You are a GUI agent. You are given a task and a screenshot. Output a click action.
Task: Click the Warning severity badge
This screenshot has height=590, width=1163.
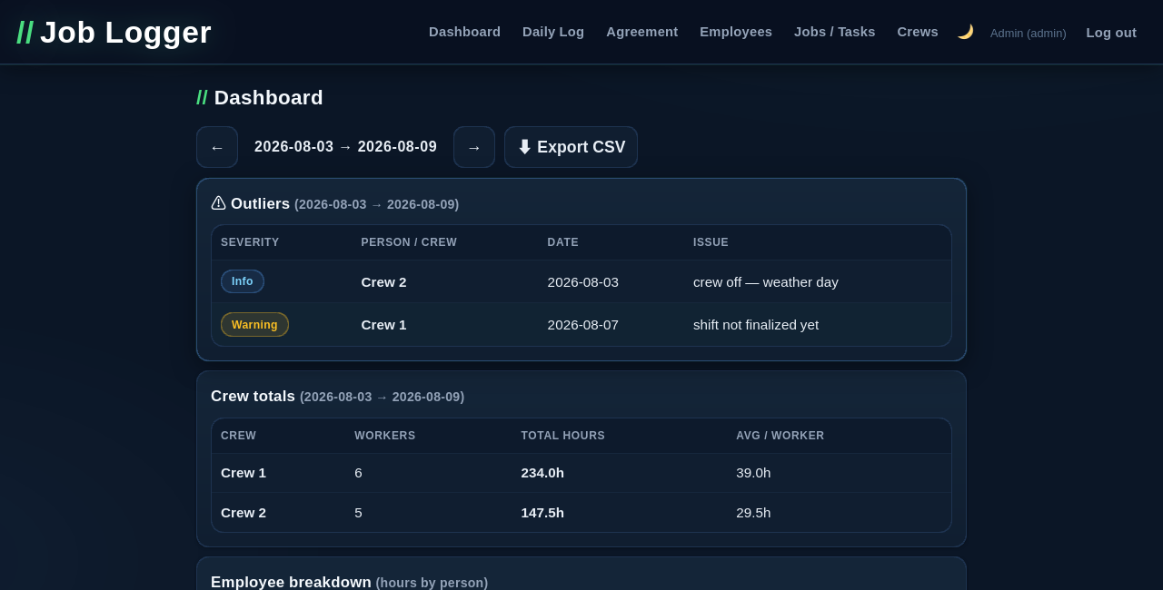pyautogui.click(x=254, y=325)
